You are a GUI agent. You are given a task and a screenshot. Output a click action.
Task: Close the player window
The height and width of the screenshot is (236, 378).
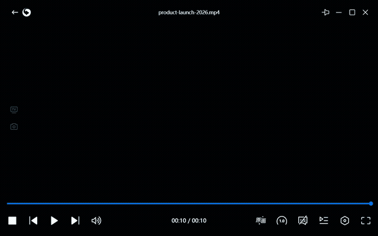click(366, 12)
